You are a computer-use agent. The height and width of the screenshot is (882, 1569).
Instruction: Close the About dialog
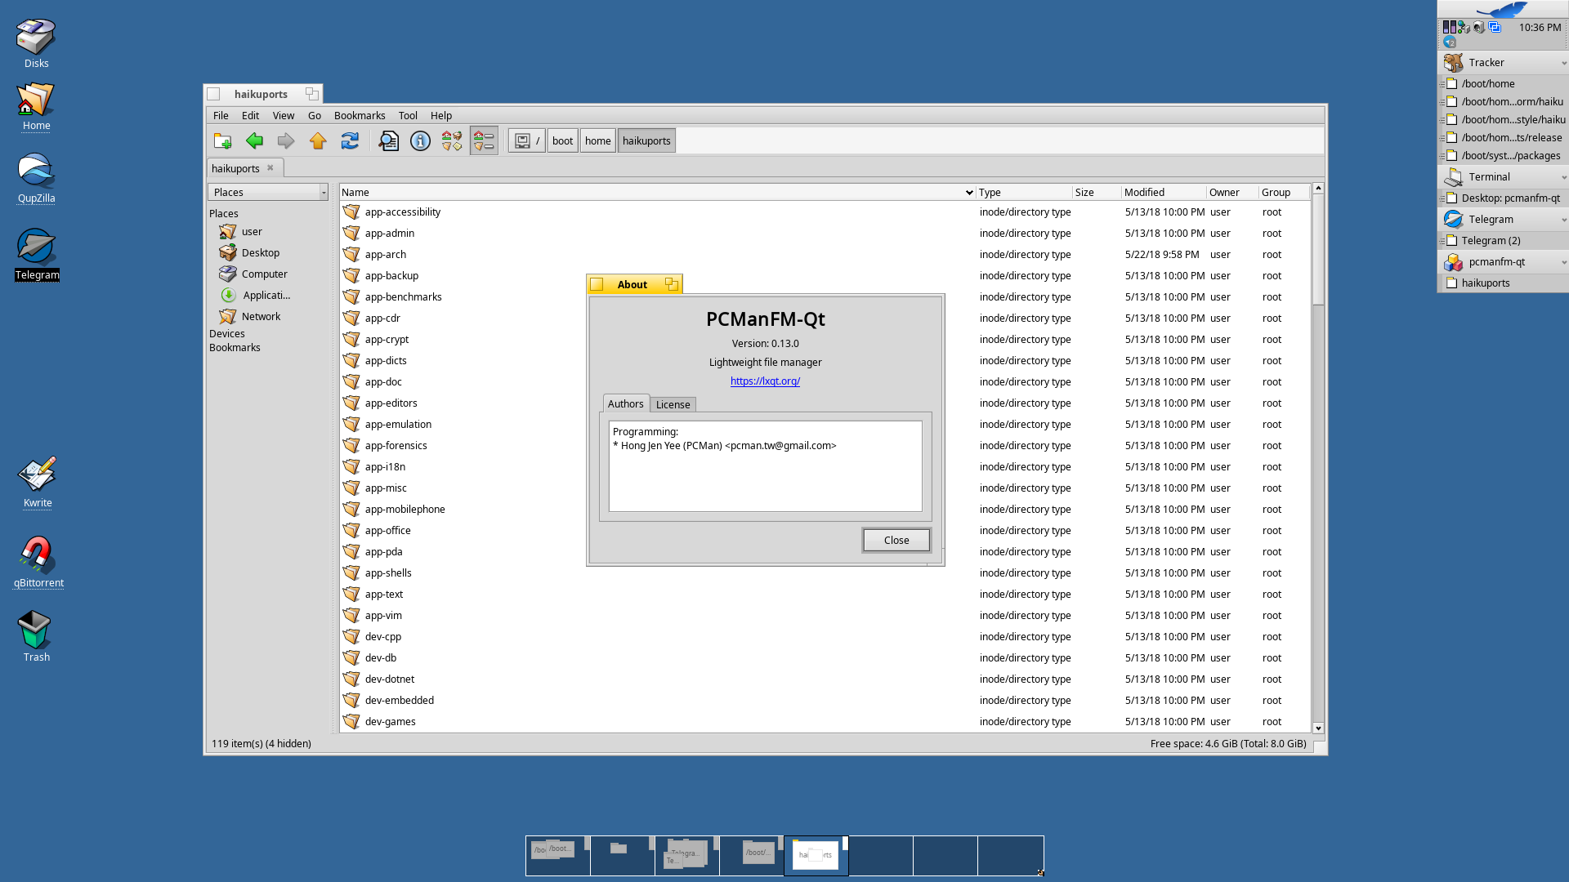(x=896, y=540)
